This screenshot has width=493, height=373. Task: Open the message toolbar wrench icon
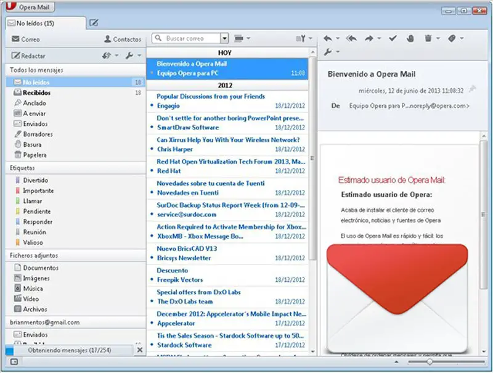[328, 52]
